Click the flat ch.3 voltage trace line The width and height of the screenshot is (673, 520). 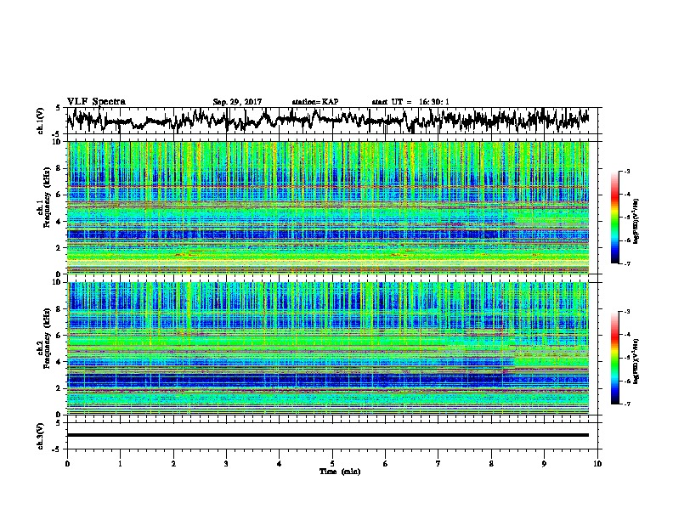tap(328, 435)
